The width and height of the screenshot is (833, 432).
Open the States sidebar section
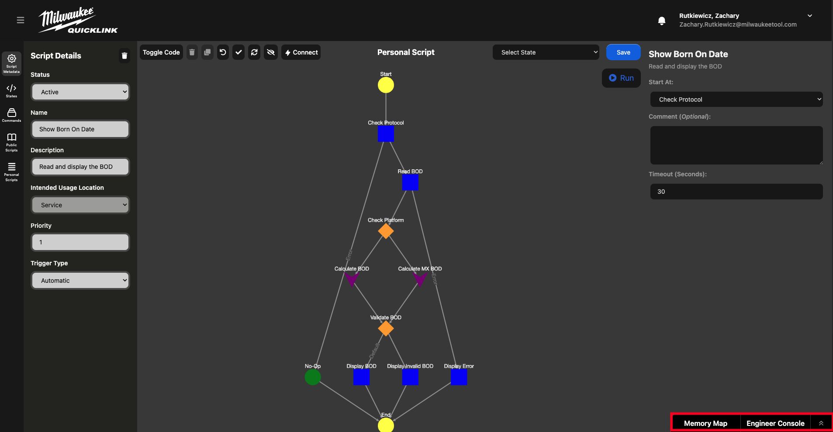coord(12,91)
